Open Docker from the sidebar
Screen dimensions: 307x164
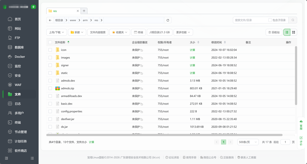(19, 57)
